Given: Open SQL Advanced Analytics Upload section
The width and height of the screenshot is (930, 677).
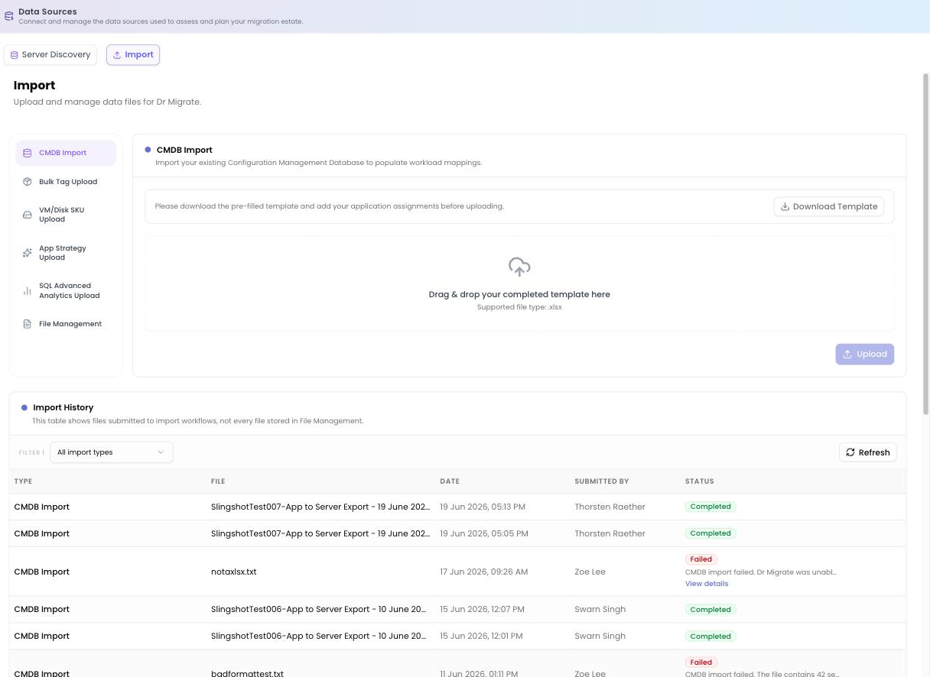Looking at the screenshot, I should tap(66, 290).
